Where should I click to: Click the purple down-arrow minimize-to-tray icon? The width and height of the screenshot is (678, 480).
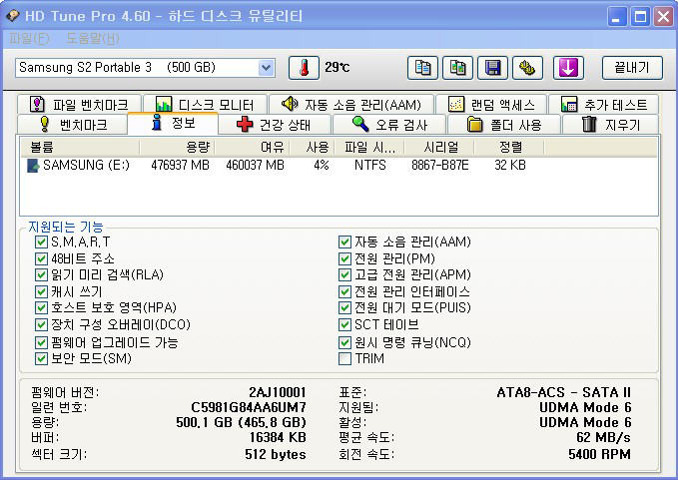pos(568,68)
